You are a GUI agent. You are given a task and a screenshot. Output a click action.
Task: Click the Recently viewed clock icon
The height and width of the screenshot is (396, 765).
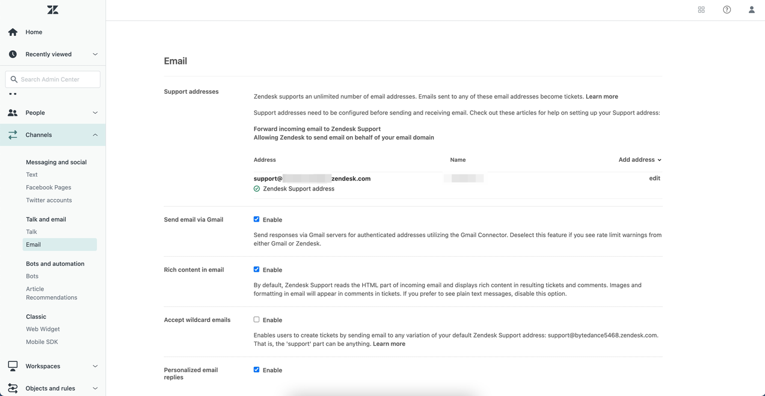pyautogui.click(x=13, y=54)
